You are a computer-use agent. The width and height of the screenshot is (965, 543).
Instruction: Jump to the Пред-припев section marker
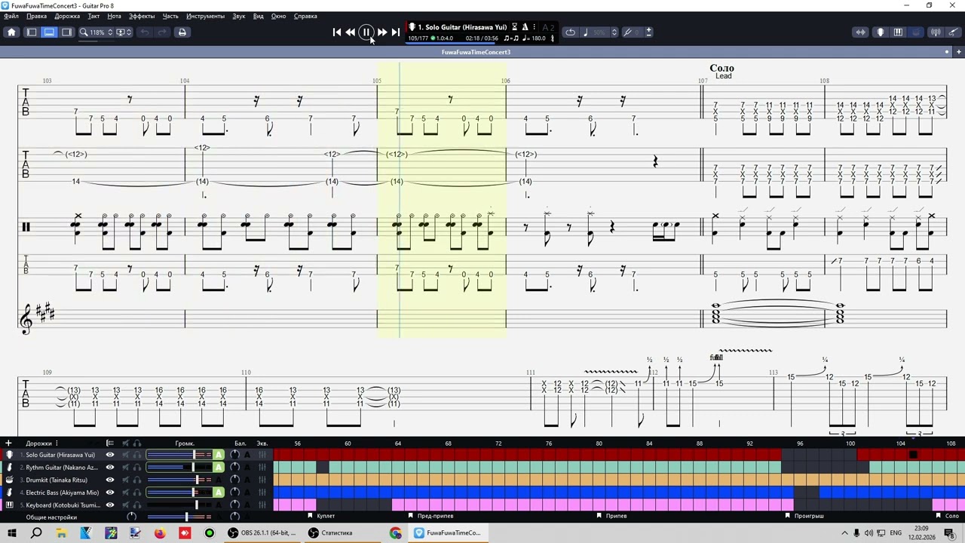[x=435, y=516]
